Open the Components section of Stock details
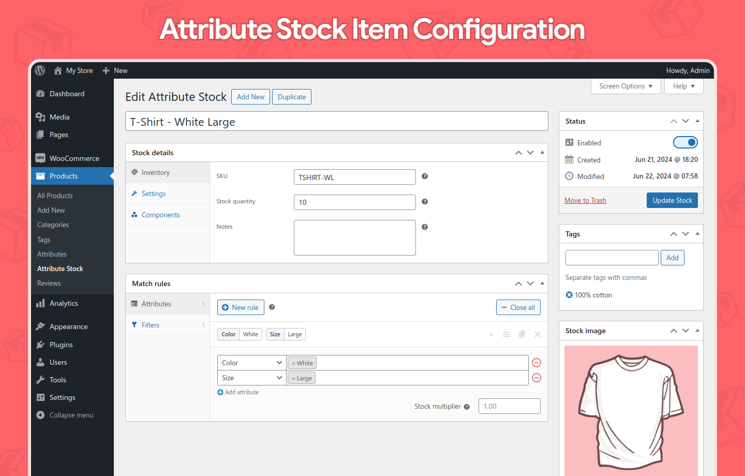This screenshot has width=745, height=476. point(160,214)
